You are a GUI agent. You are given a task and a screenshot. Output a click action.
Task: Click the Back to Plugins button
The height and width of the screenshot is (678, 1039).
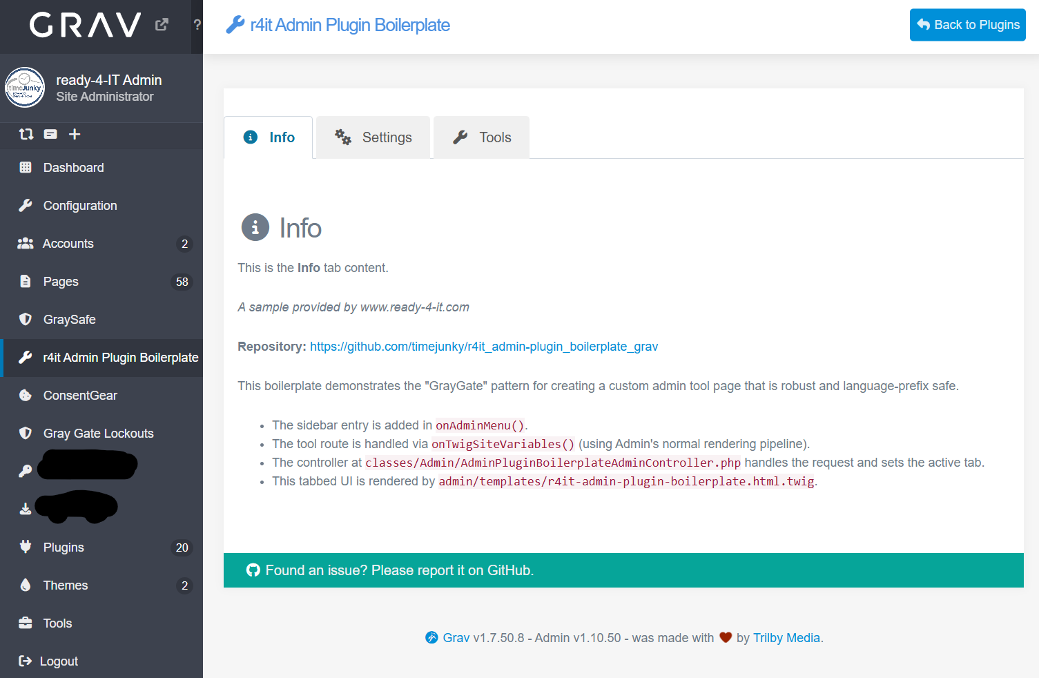pyautogui.click(x=967, y=24)
